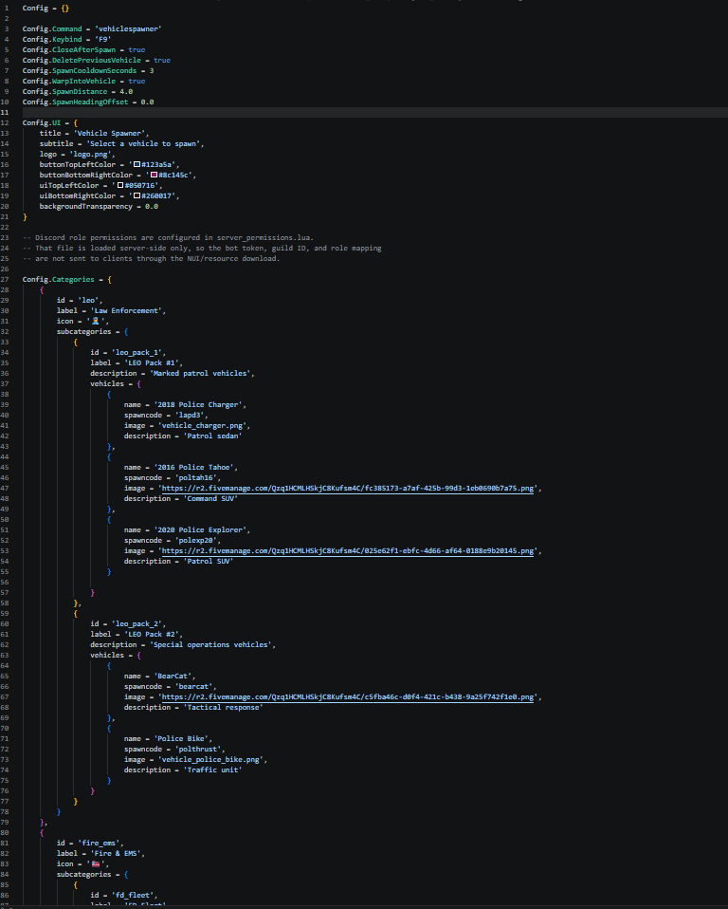Click 'Command SUV' description string

[210, 498]
